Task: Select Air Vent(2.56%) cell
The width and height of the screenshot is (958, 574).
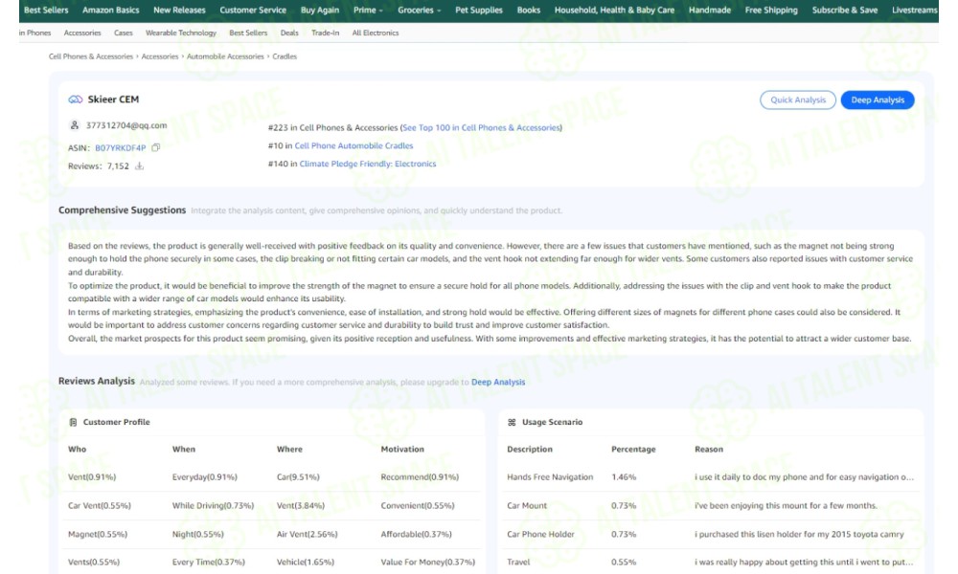Action: pos(307,535)
